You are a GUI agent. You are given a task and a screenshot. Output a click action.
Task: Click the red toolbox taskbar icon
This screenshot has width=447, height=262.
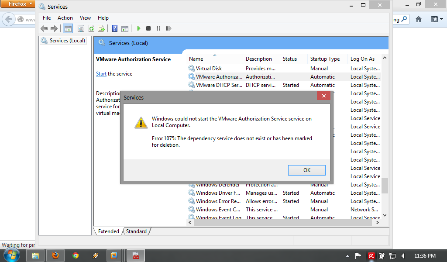point(136,255)
